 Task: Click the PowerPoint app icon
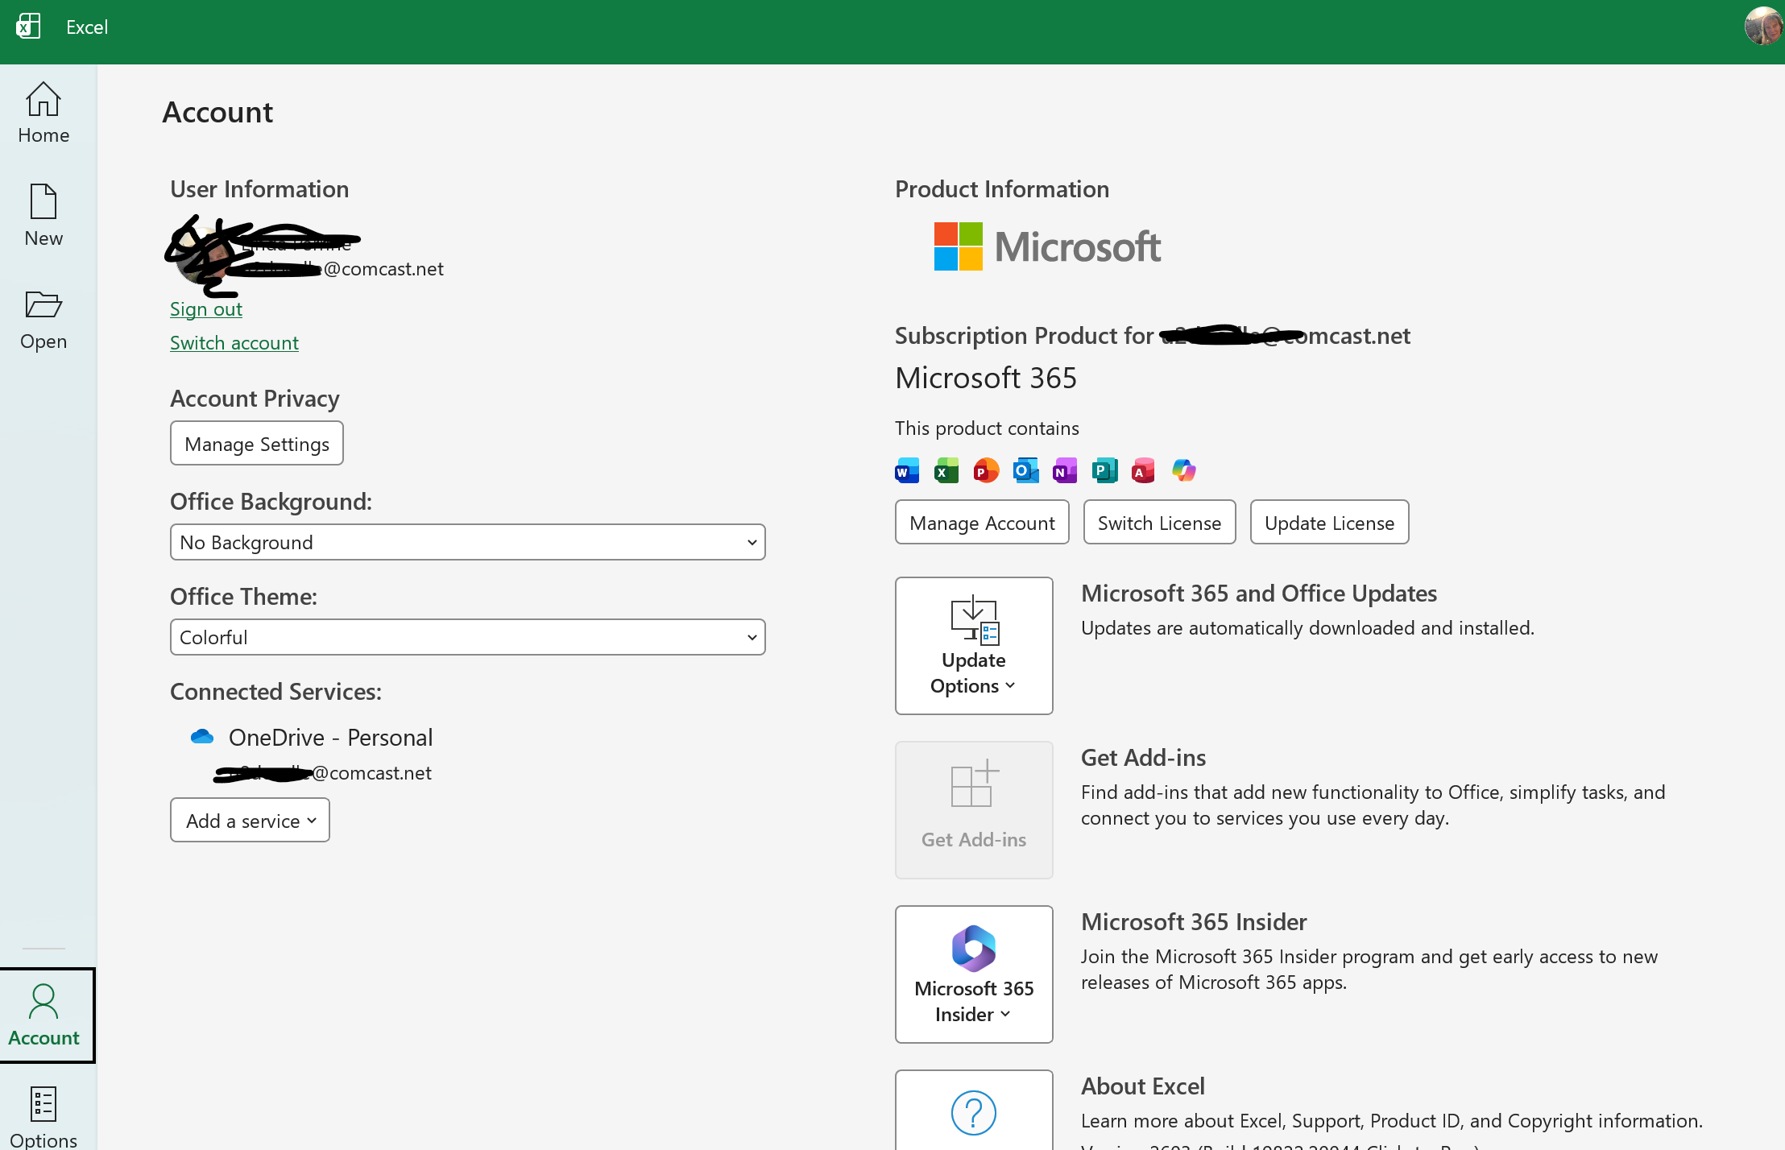(986, 470)
